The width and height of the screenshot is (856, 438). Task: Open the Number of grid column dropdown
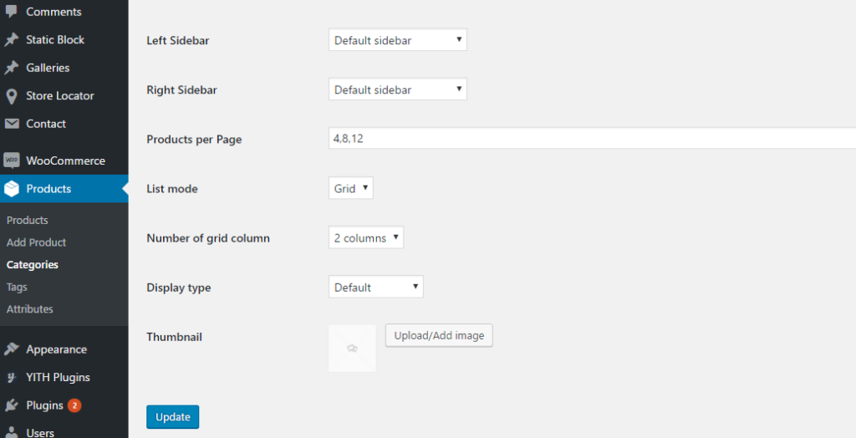366,238
